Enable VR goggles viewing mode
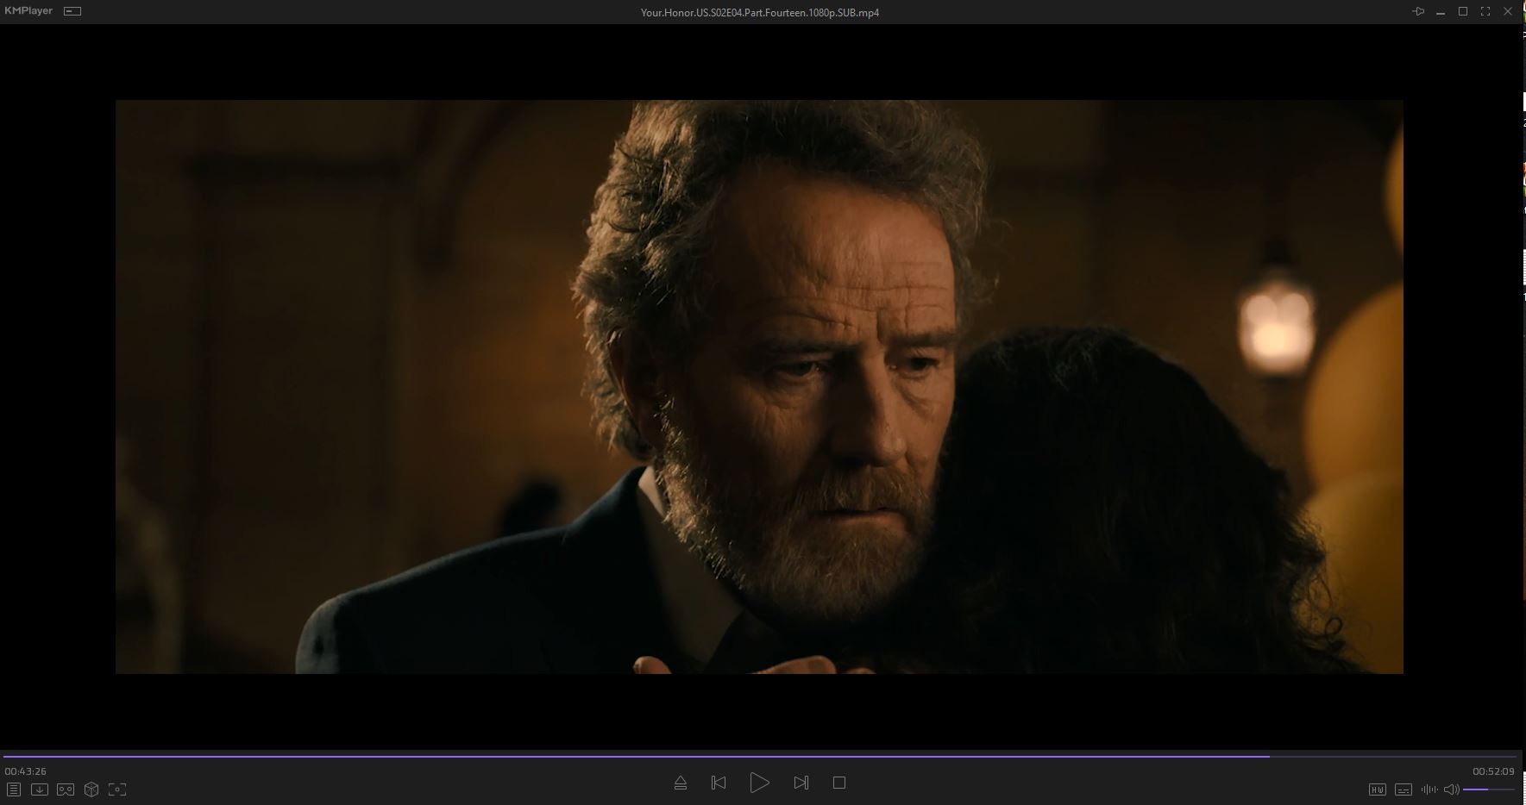The height and width of the screenshot is (805, 1526). [x=66, y=789]
